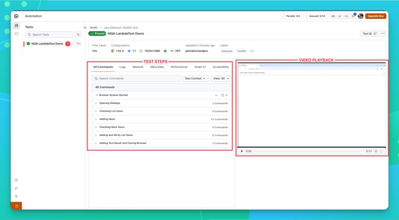Image resolution: width=399 pixels, height=220 pixels.
Task: Click the Parallel 0/2 indicator
Action: pos(291,16)
